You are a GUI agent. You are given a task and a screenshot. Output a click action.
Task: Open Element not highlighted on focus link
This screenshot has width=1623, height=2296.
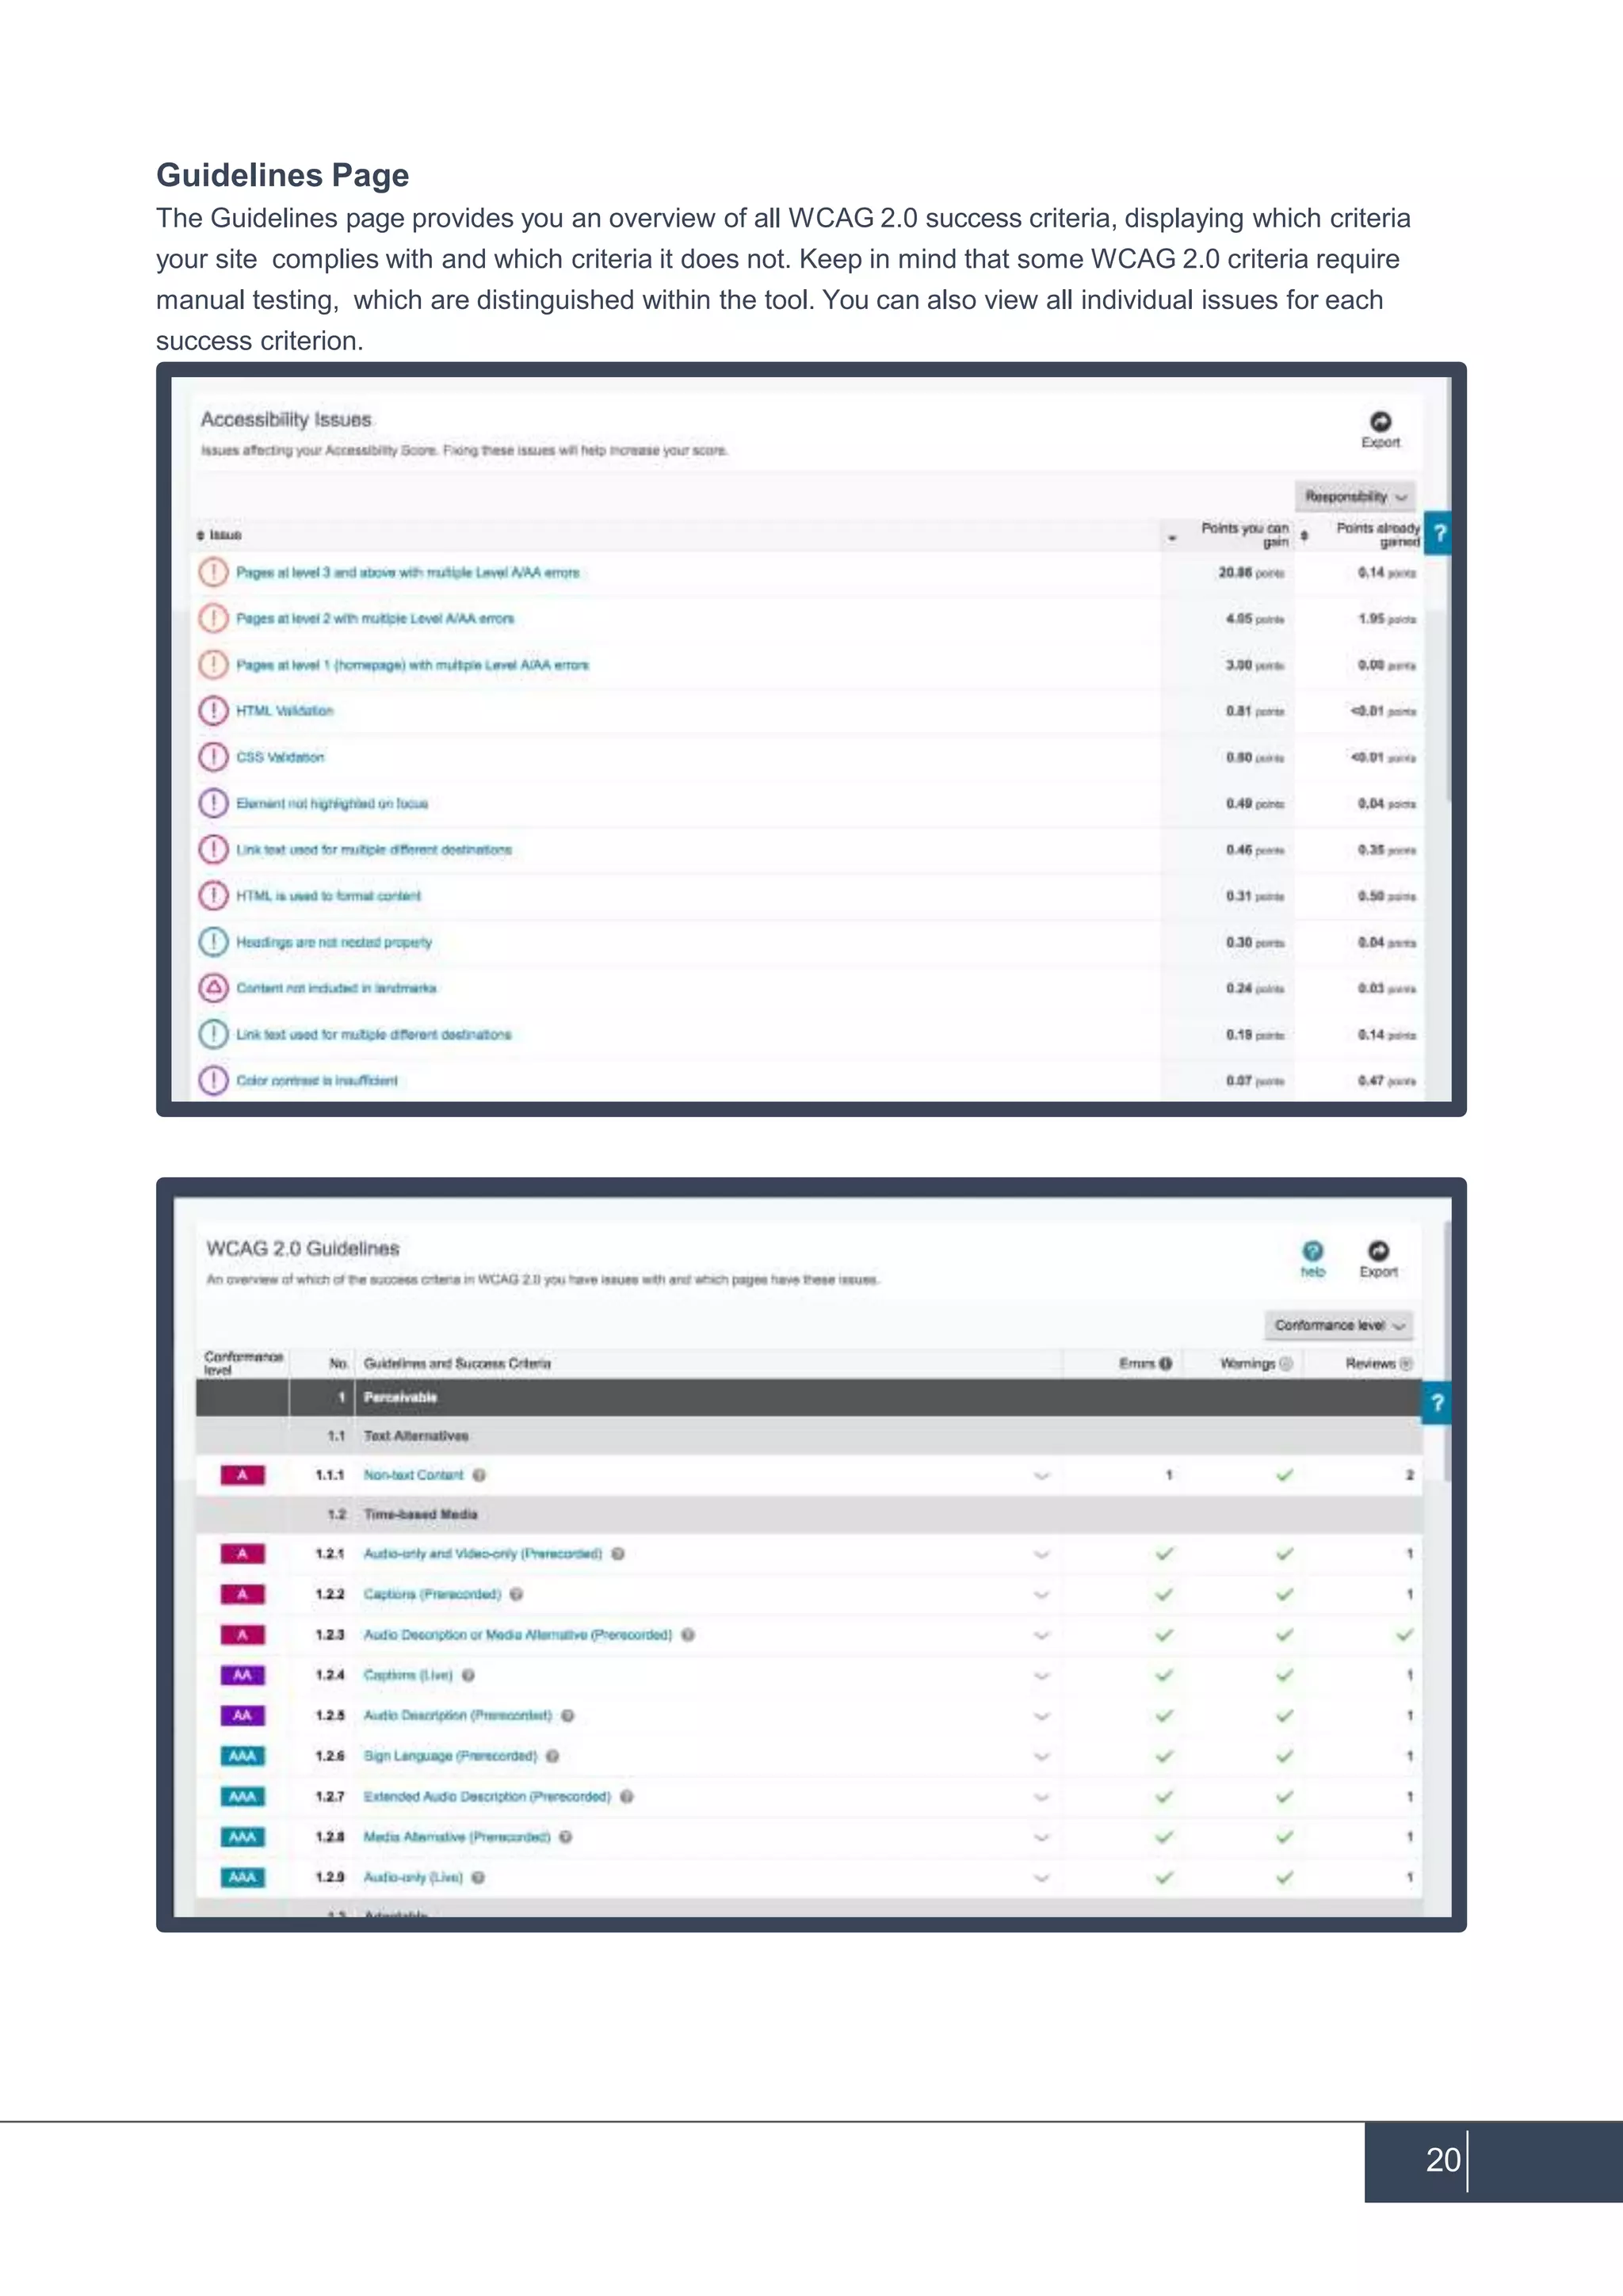click(x=332, y=803)
